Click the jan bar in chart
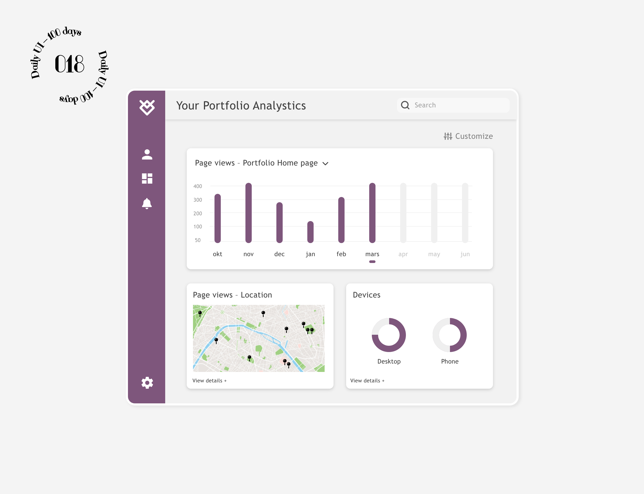Viewport: 644px width, 494px height. coord(310,232)
